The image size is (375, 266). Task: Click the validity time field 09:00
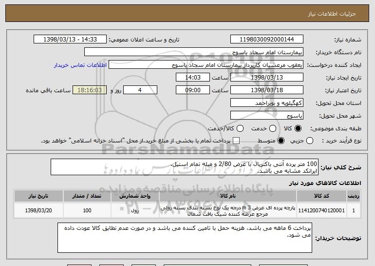pos(193,90)
